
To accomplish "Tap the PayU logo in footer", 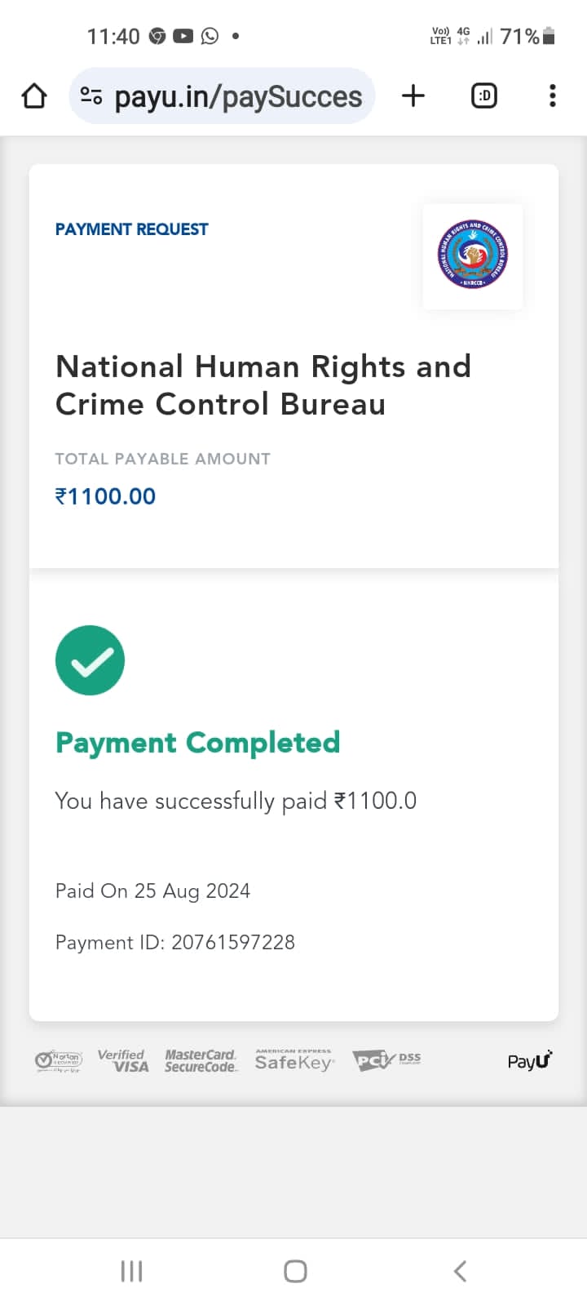I will click(529, 1060).
